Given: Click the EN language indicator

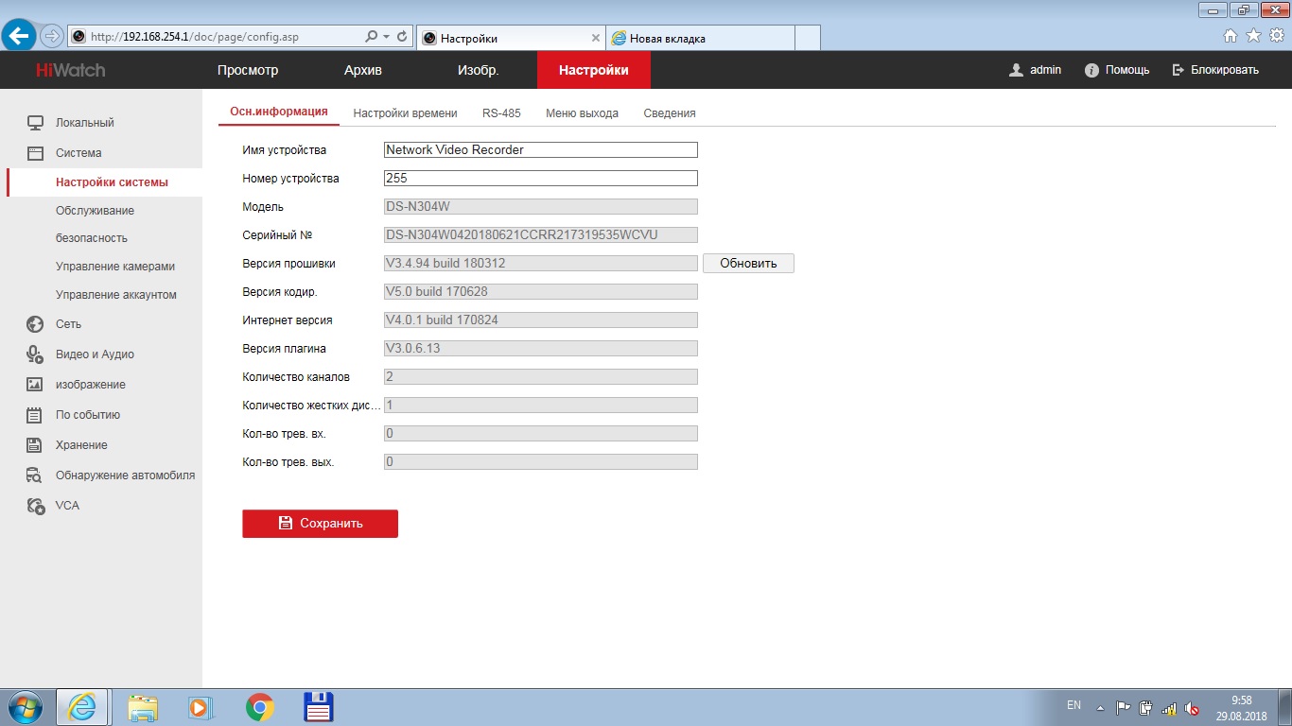Looking at the screenshot, I should pyautogui.click(x=1074, y=705).
